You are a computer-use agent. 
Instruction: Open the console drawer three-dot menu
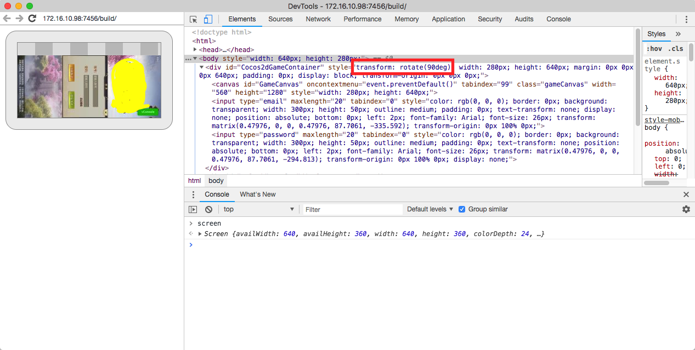click(193, 194)
